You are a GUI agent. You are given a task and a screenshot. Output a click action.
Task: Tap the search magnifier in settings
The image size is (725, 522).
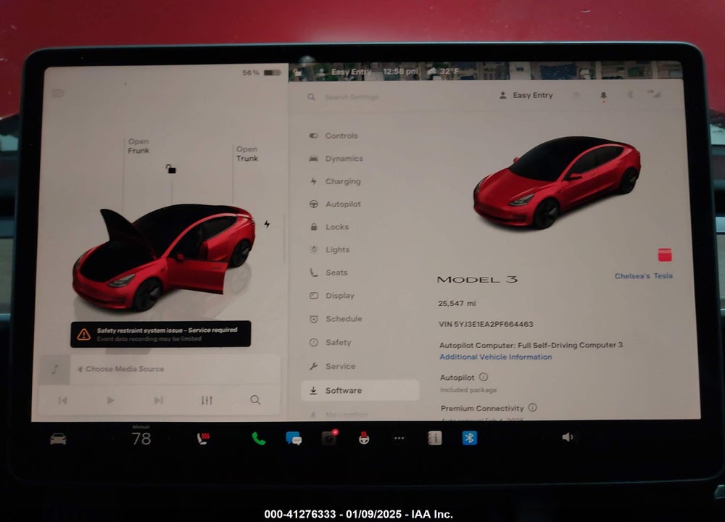pyautogui.click(x=311, y=97)
